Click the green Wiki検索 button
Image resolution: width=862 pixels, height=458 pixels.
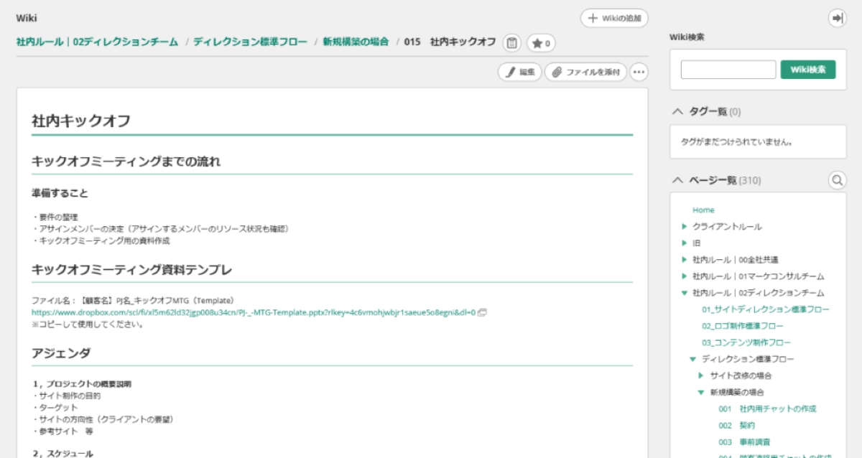(808, 70)
